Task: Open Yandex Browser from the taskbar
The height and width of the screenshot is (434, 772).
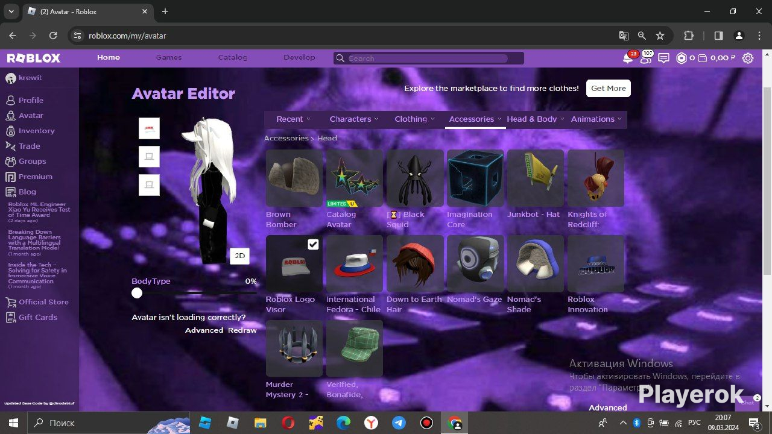Action: (371, 423)
